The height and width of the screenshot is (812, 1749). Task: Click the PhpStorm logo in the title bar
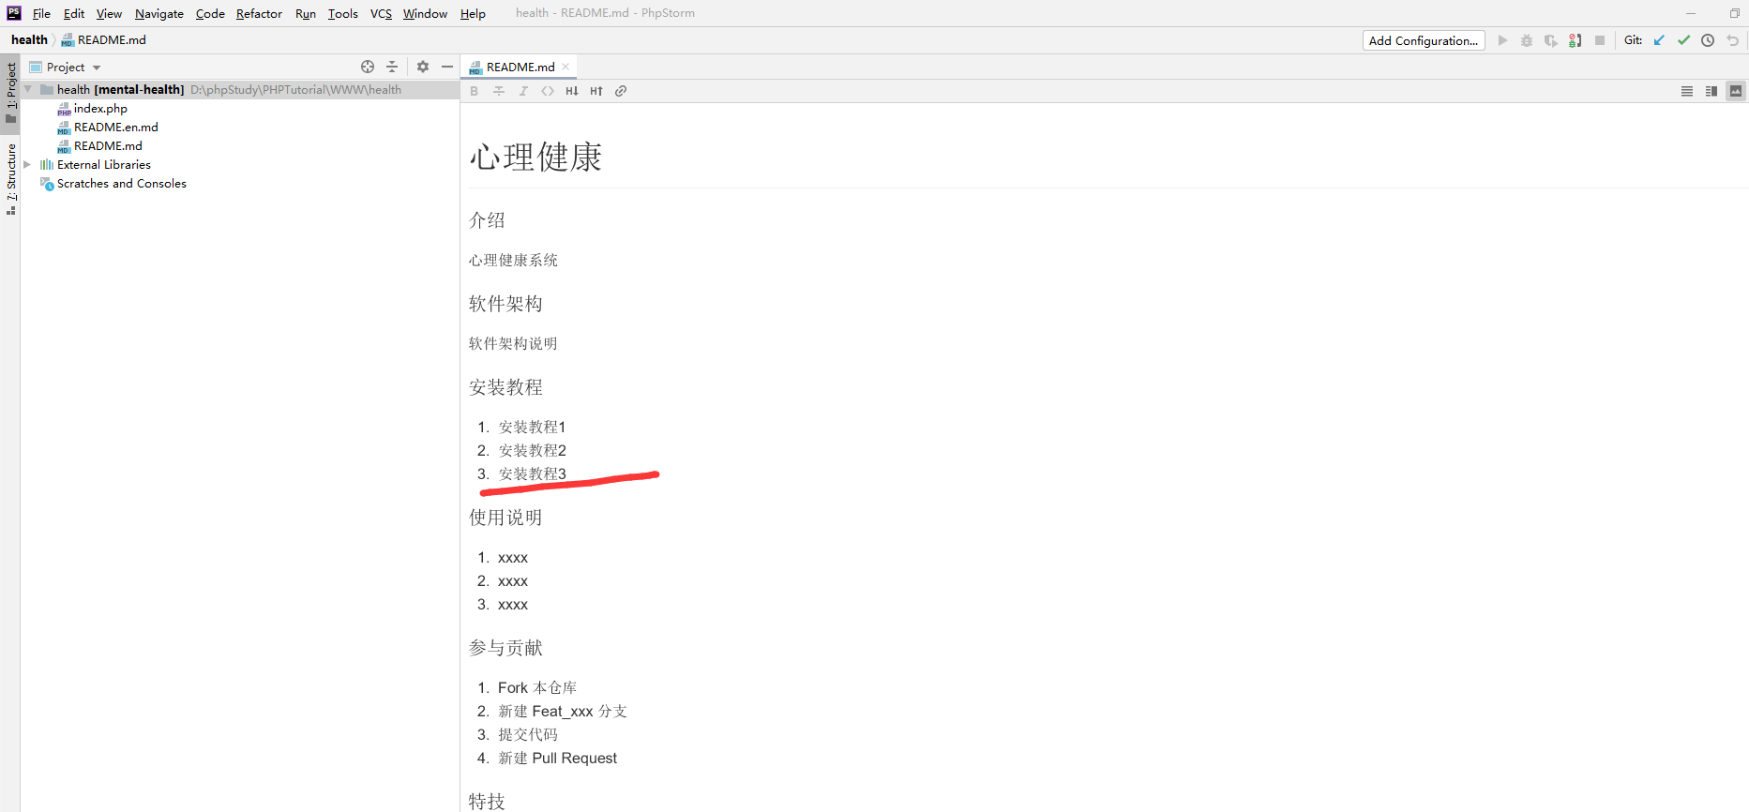click(x=13, y=13)
